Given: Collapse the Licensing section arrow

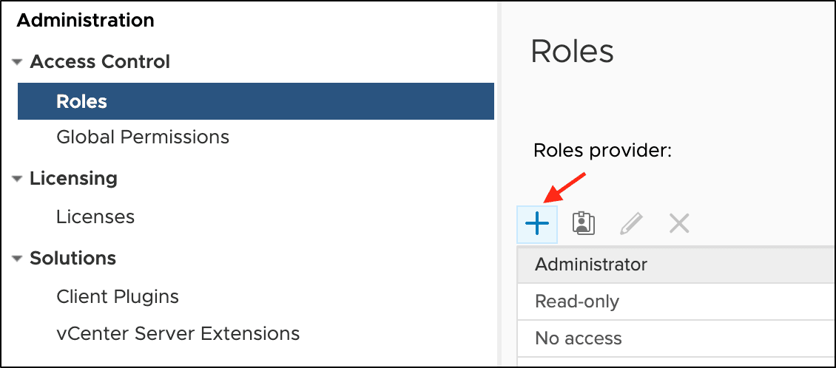Looking at the screenshot, I should coord(18,179).
